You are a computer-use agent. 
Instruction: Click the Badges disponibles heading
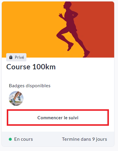[x=30, y=86]
